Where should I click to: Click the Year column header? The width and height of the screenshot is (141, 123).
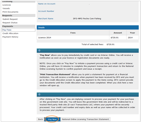point(132,33)
